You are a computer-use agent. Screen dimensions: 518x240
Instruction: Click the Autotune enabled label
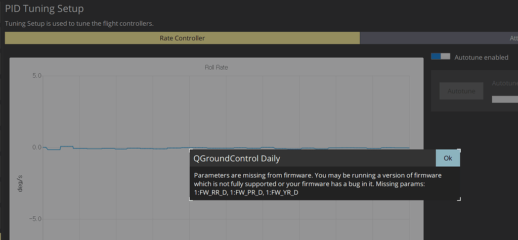pyautogui.click(x=482, y=57)
